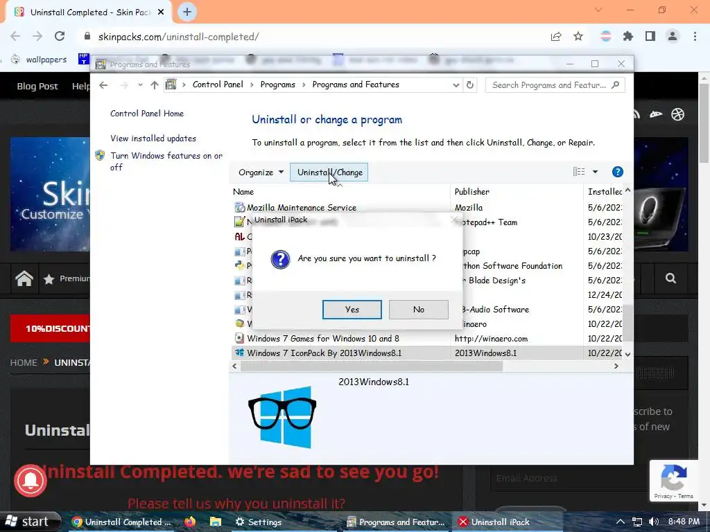Switch to Uninstall Completed Chrome taskbar item
710x532 pixels.
tap(122, 522)
